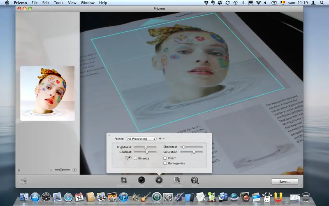The height and width of the screenshot is (206, 329).
Task: Click the Time Machine menu bar icon
Action: point(235,3)
